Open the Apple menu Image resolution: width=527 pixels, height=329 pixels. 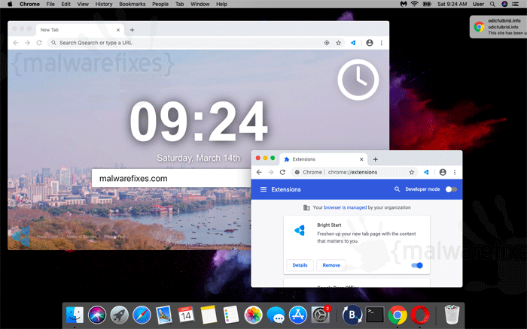tap(10, 4)
